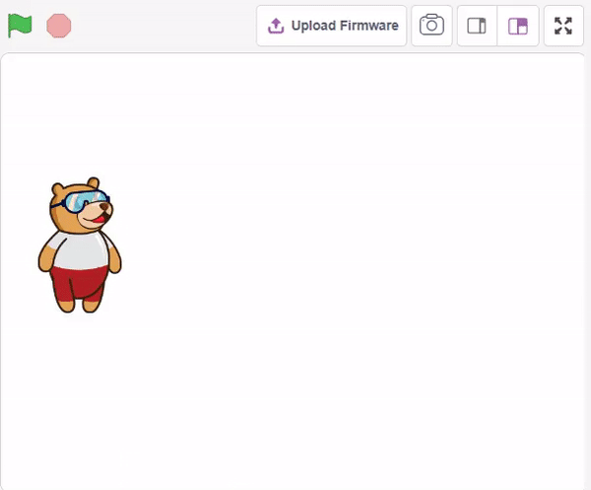Take a stage snapshot with the camera icon

[431, 26]
